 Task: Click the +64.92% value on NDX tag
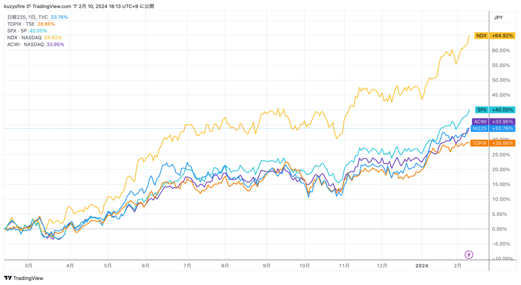[502, 36]
